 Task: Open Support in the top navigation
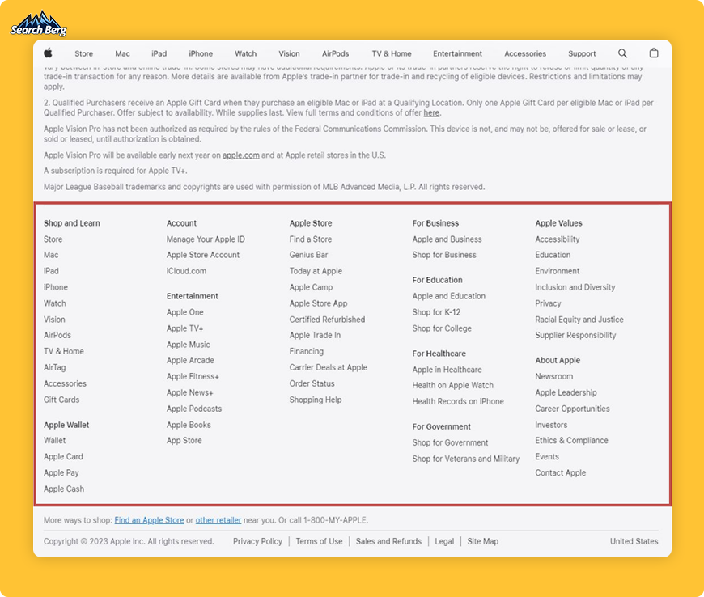click(x=582, y=53)
